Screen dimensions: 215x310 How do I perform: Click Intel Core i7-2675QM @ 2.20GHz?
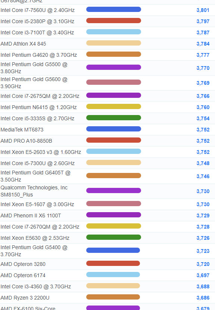point(40,96)
